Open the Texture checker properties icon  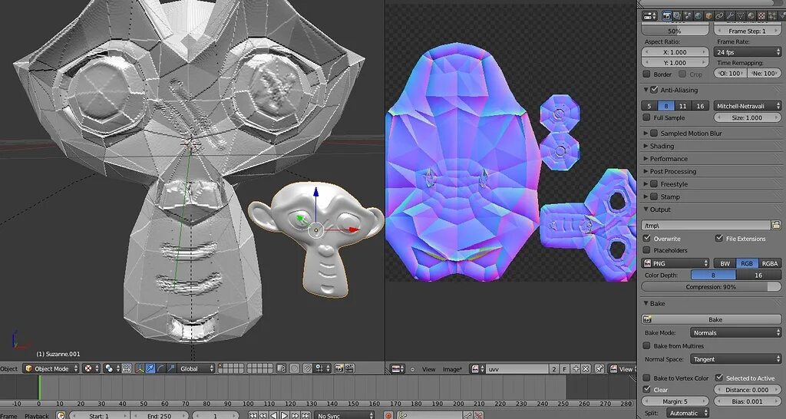761,16
